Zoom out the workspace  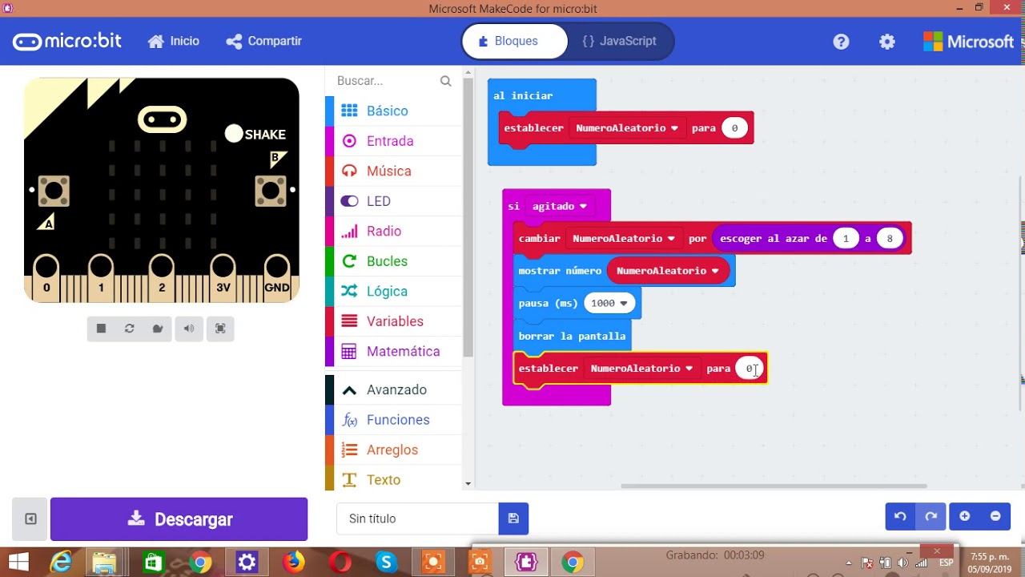click(x=995, y=517)
